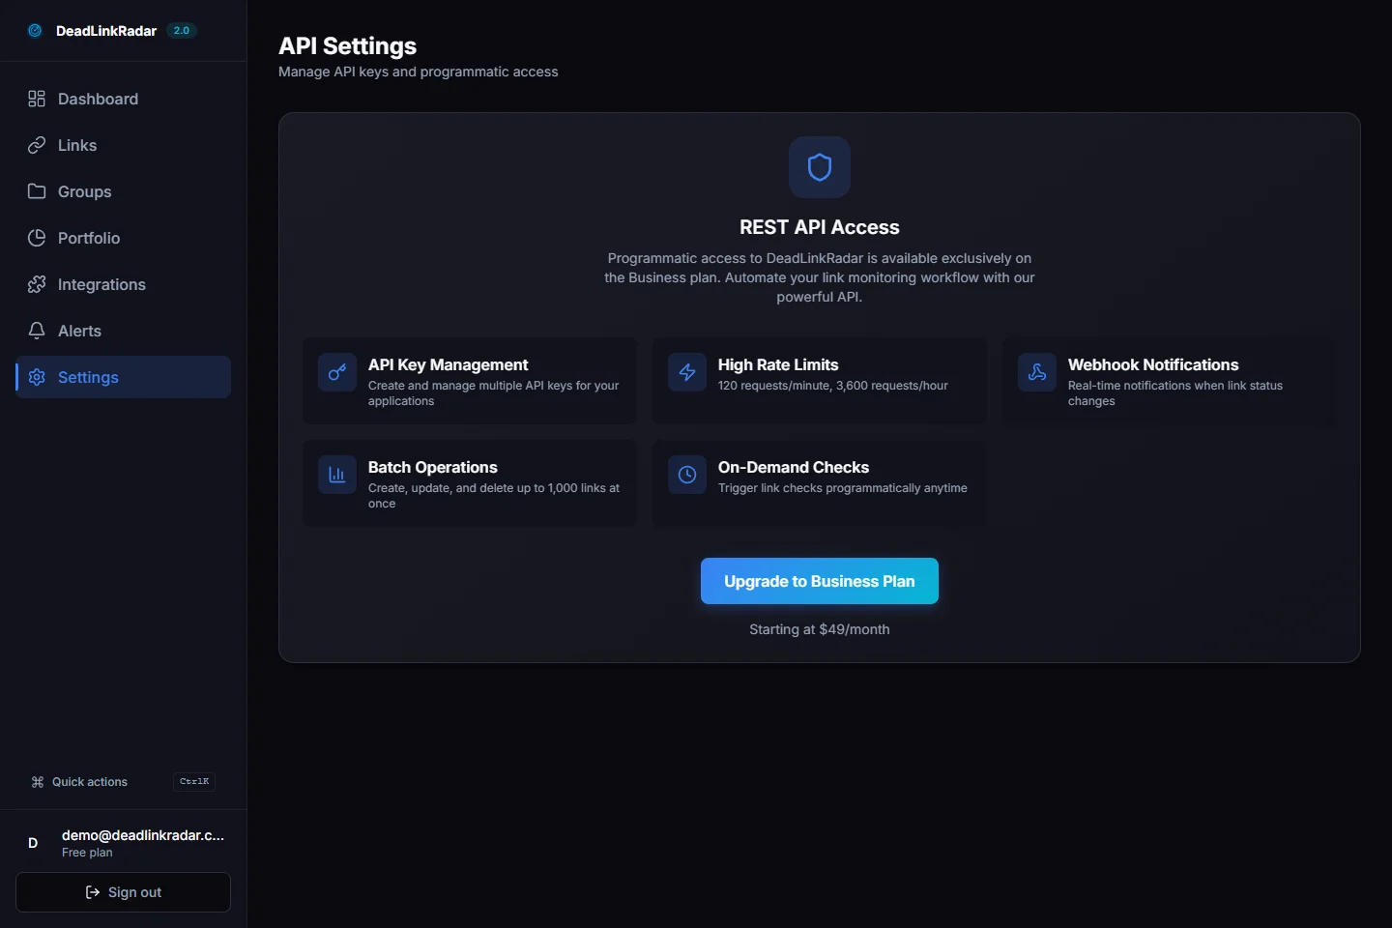Click the key icon for API Key Management
The height and width of the screenshot is (928, 1392).
tap(337, 372)
